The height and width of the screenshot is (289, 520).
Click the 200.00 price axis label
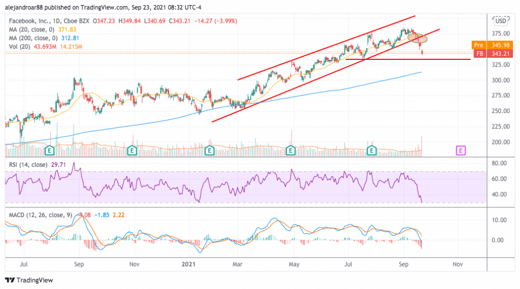500,142
